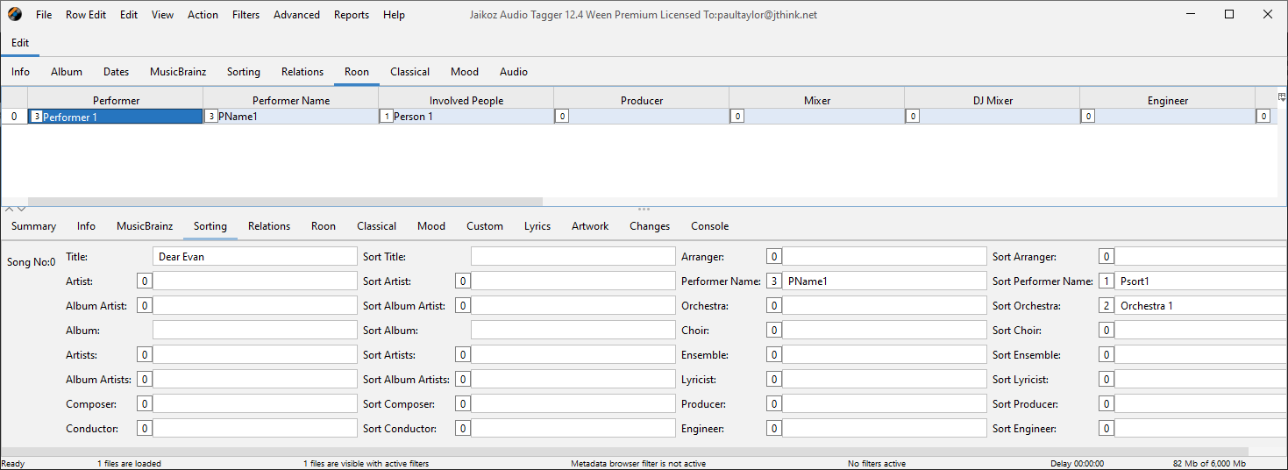Click the down arrow on the panel divider
Screen dimensions: 1288x470
point(22,209)
